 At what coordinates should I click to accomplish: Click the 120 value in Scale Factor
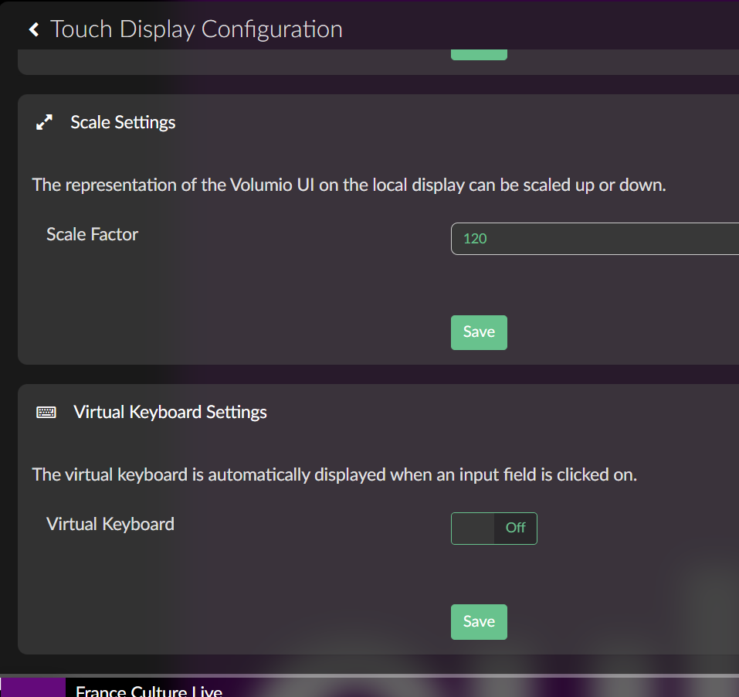(x=475, y=239)
